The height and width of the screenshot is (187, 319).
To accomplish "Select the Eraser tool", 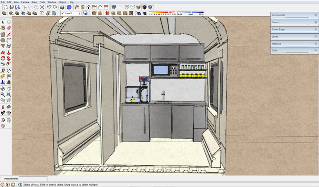I will pyautogui.click(x=8, y=28).
